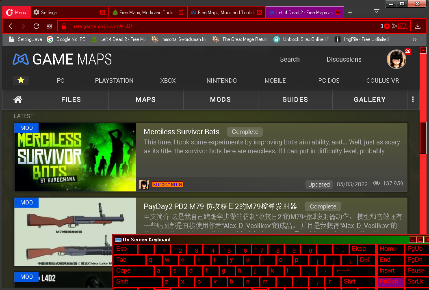The width and height of the screenshot is (429, 290).
Task: Open kurochama's author profile link
Action: (167, 184)
